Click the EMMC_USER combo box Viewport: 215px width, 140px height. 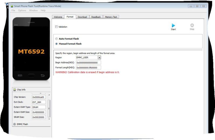(89, 57)
